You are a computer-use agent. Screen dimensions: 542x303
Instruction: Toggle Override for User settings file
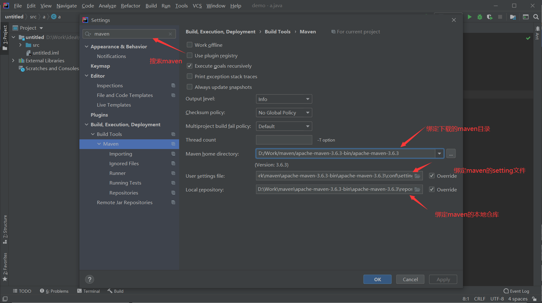pyautogui.click(x=432, y=176)
